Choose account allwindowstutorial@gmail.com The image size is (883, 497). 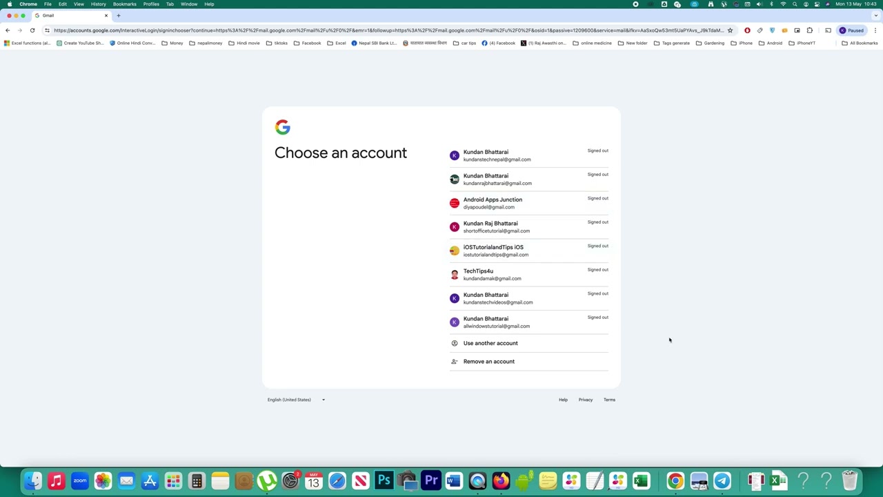529,322
